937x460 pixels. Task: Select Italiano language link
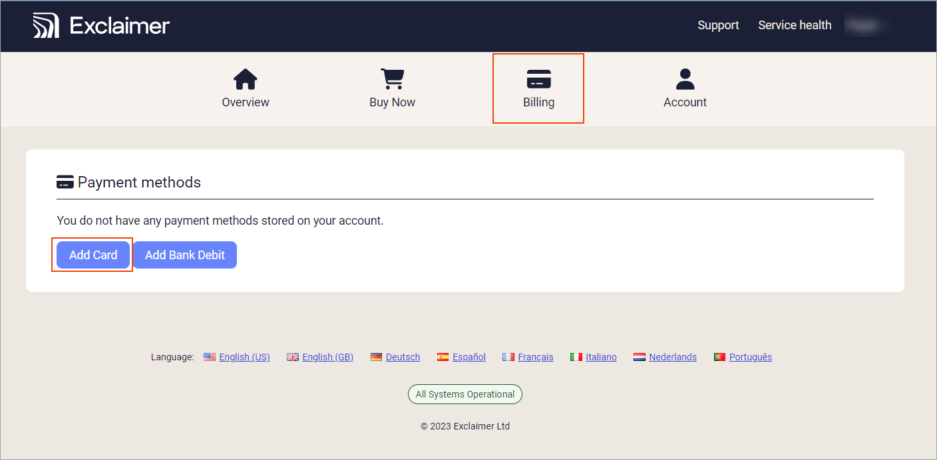pyautogui.click(x=602, y=357)
